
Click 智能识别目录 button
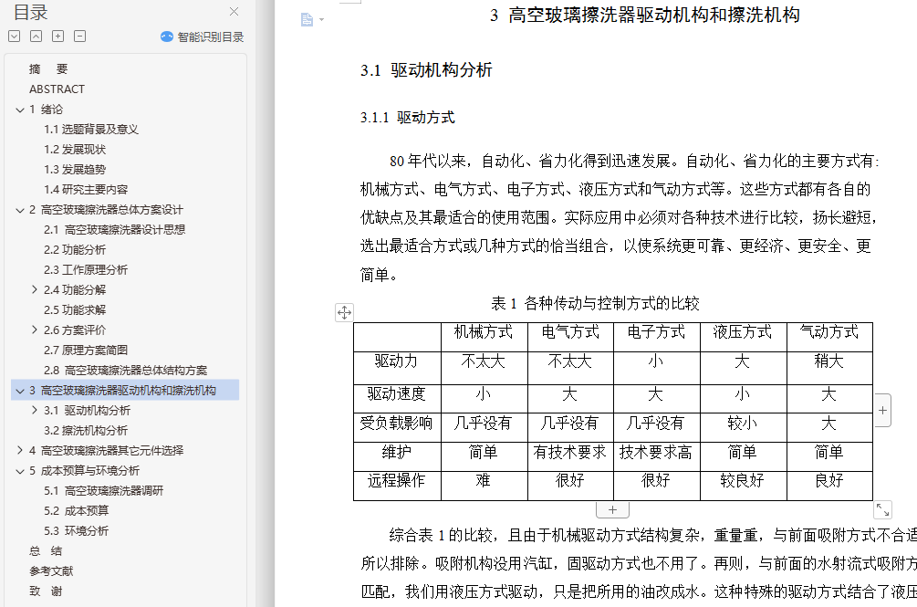tap(203, 37)
